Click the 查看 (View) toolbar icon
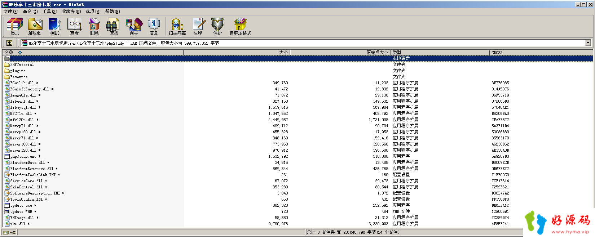 tap(75, 26)
